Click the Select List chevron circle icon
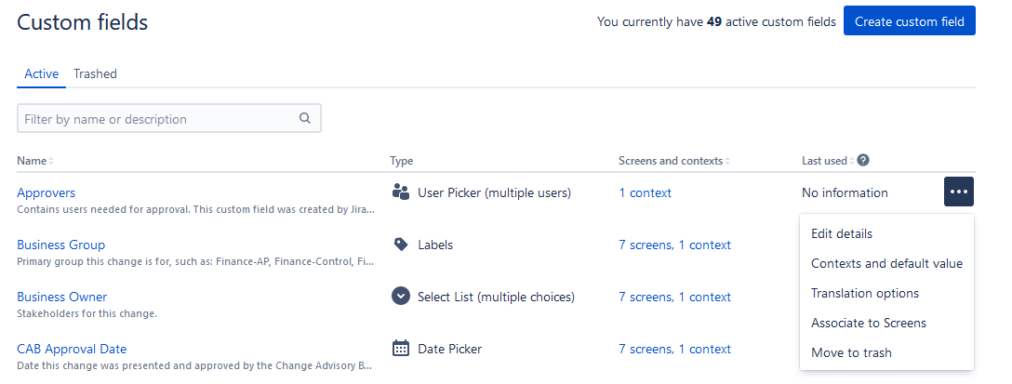This screenshot has width=1012, height=384. pos(401,297)
